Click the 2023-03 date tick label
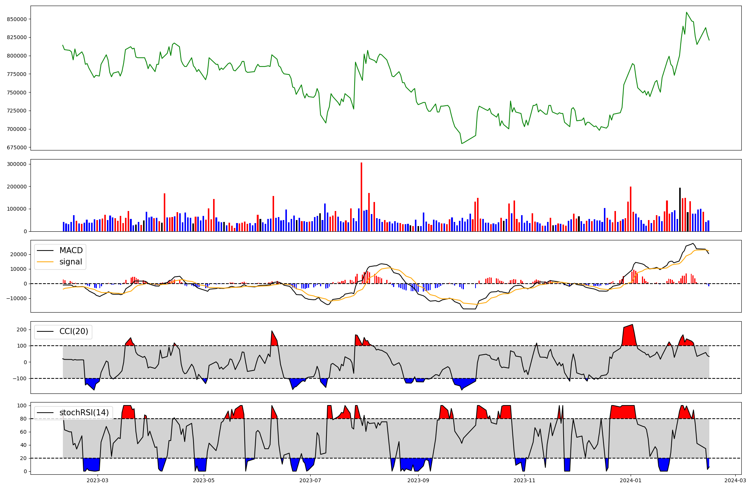The width and height of the screenshot is (753, 489). coord(98,480)
